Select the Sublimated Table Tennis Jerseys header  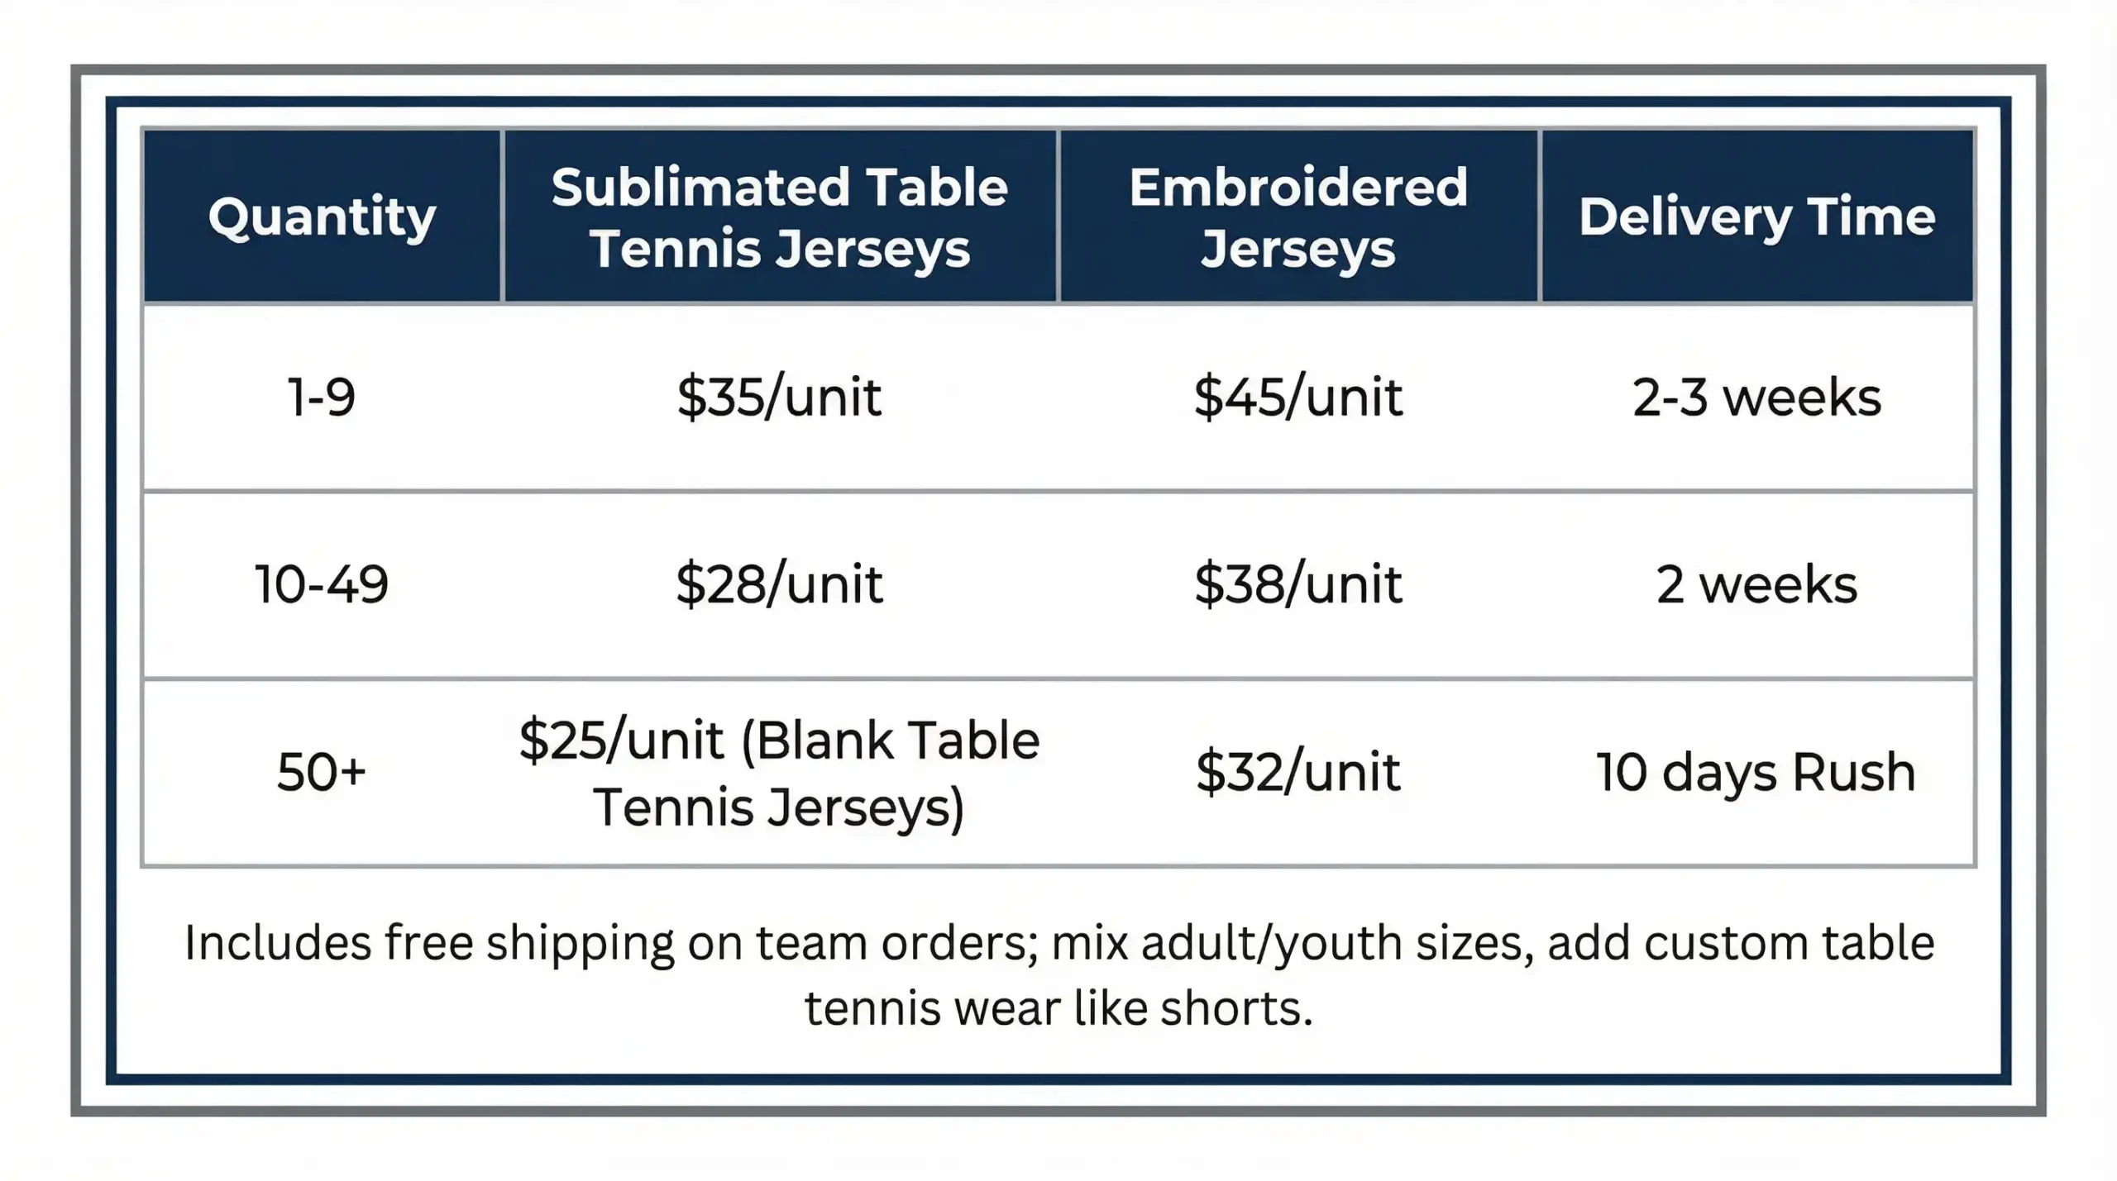[780, 217]
